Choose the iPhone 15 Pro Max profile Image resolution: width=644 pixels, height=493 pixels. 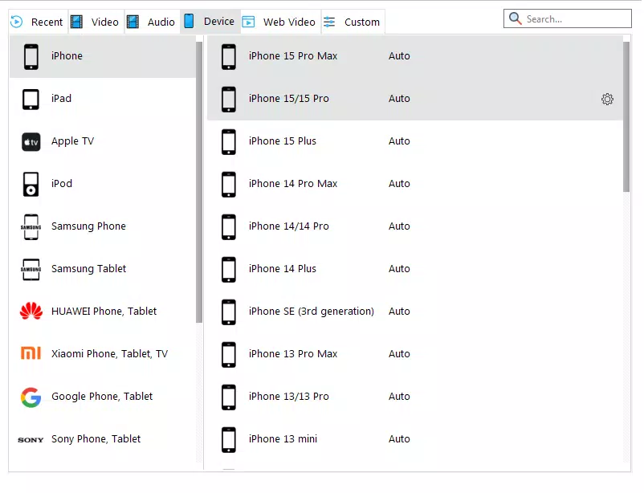(x=415, y=57)
